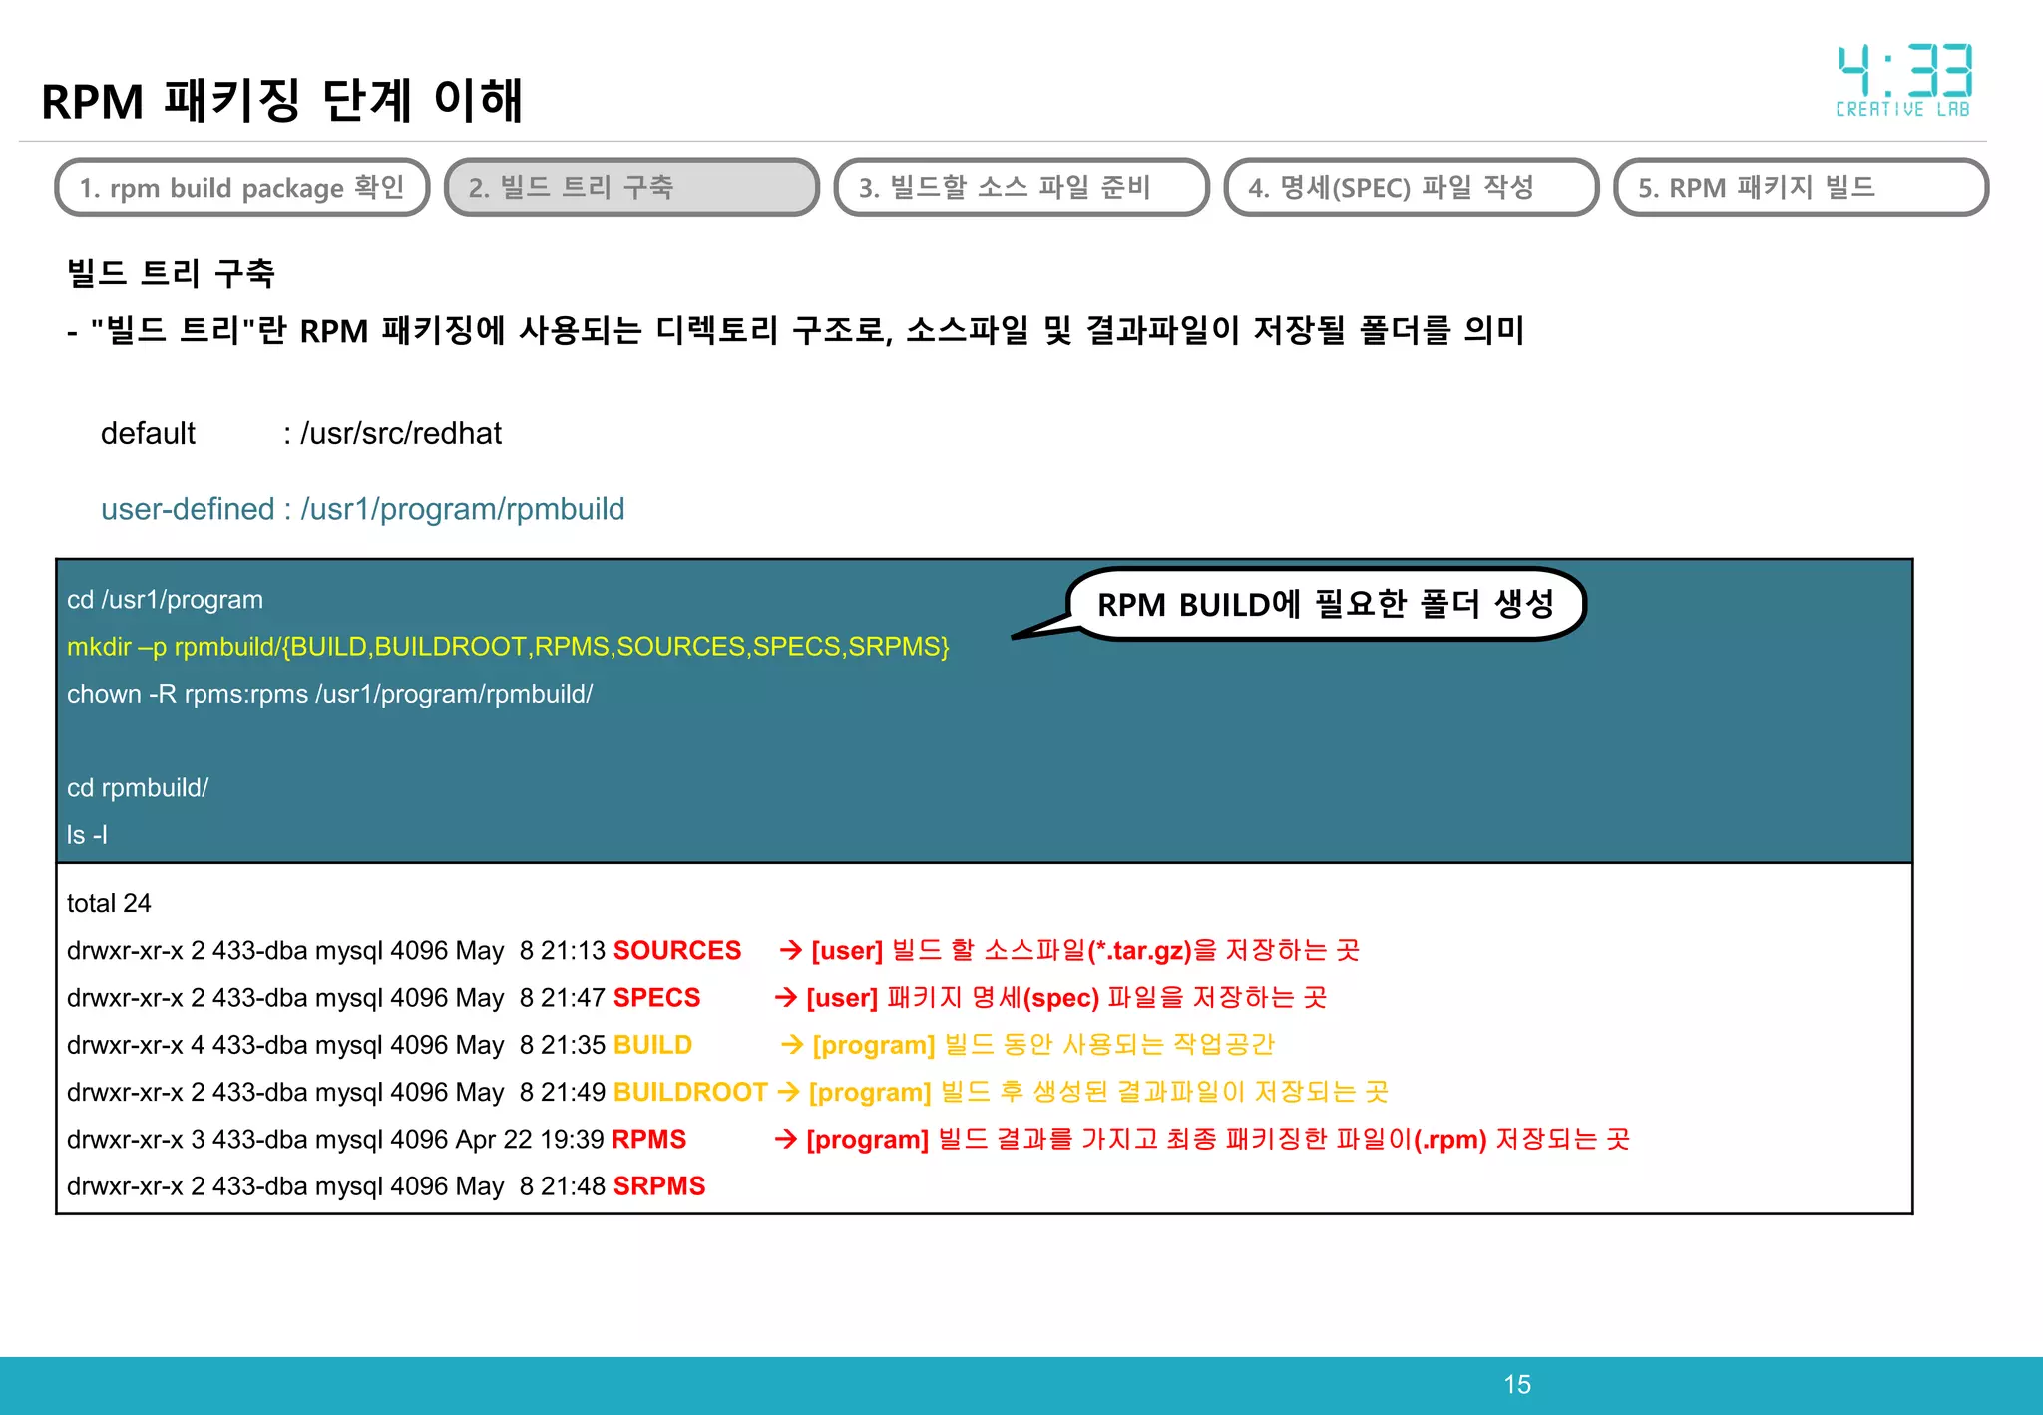
Task: Click the yellow 'mkdir –p rpmbuild/{BUILD,...}' command
Action: point(508,647)
